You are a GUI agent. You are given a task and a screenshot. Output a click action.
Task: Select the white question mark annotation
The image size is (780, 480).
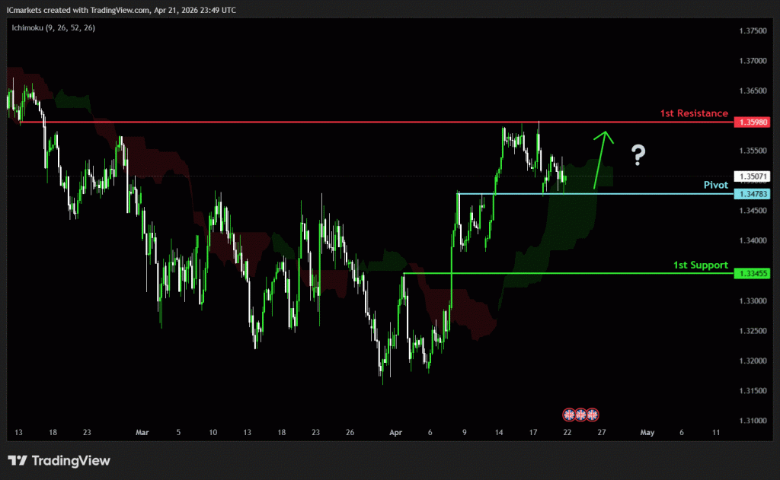click(638, 155)
